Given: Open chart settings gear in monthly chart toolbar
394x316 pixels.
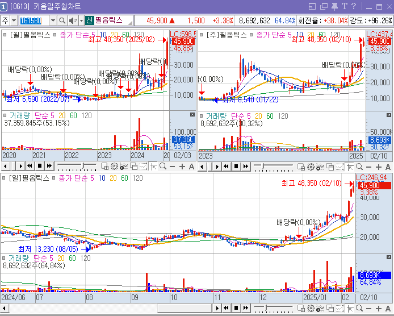Looking at the screenshot, I should [x=114, y=167].
